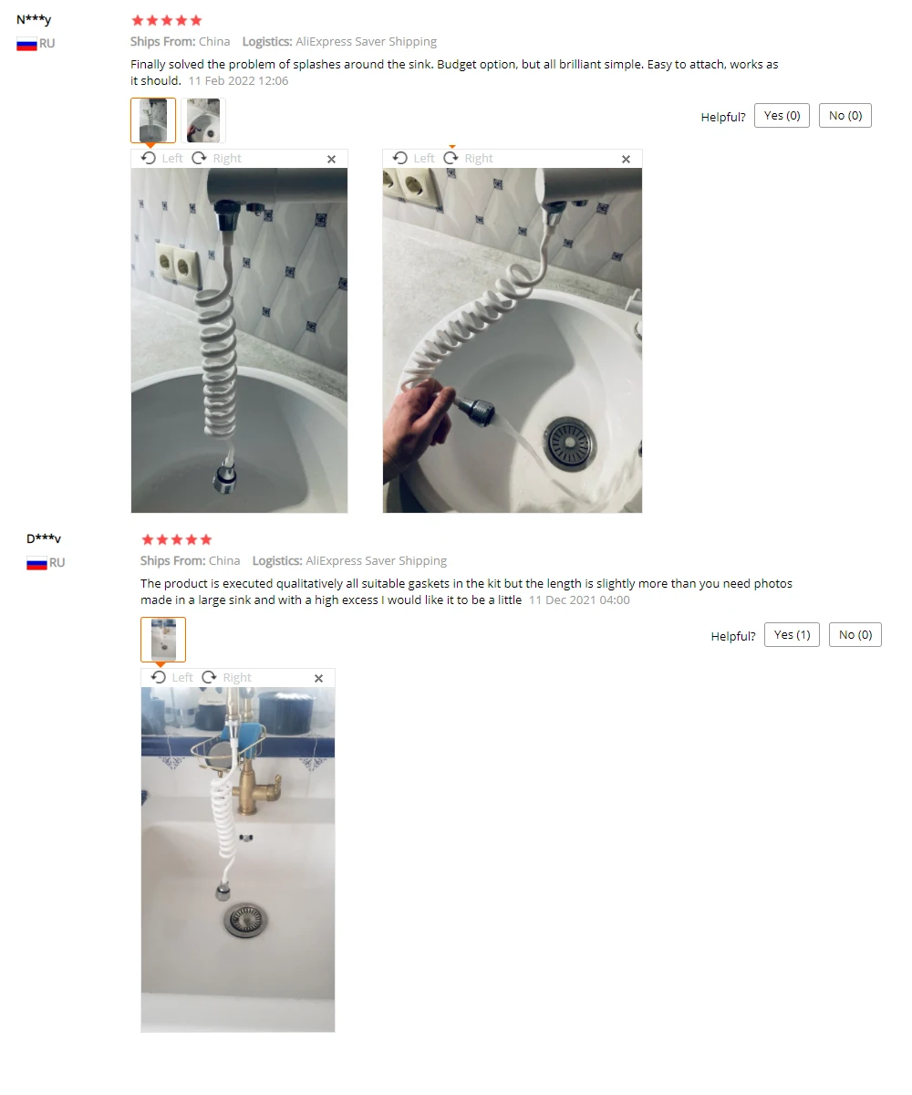Rotate D***v's photo right
This screenshot has height=1095, width=912.
(x=227, y=677)
